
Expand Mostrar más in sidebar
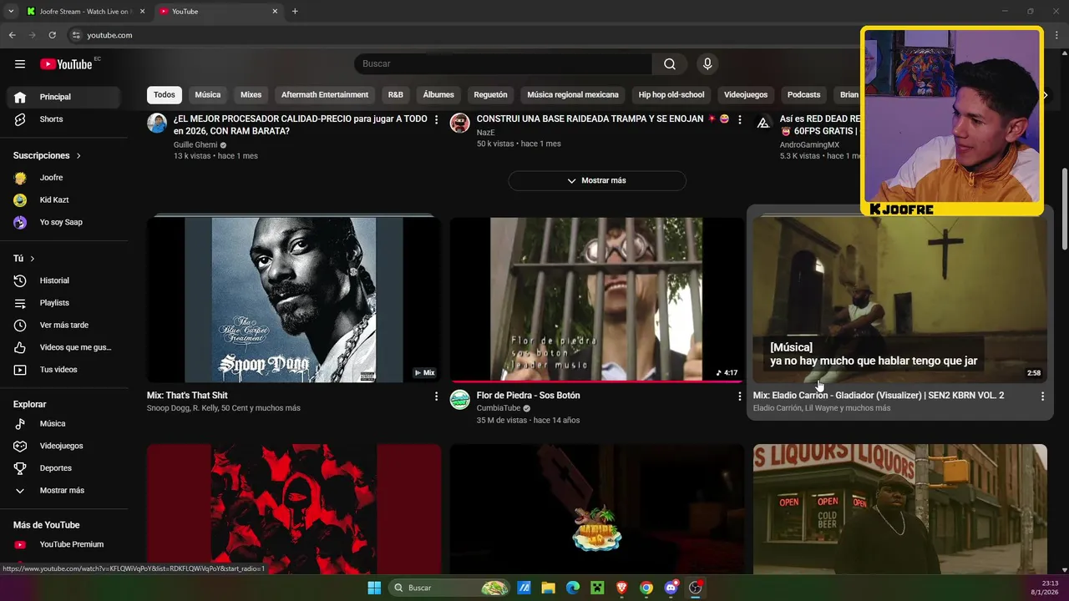64,491
